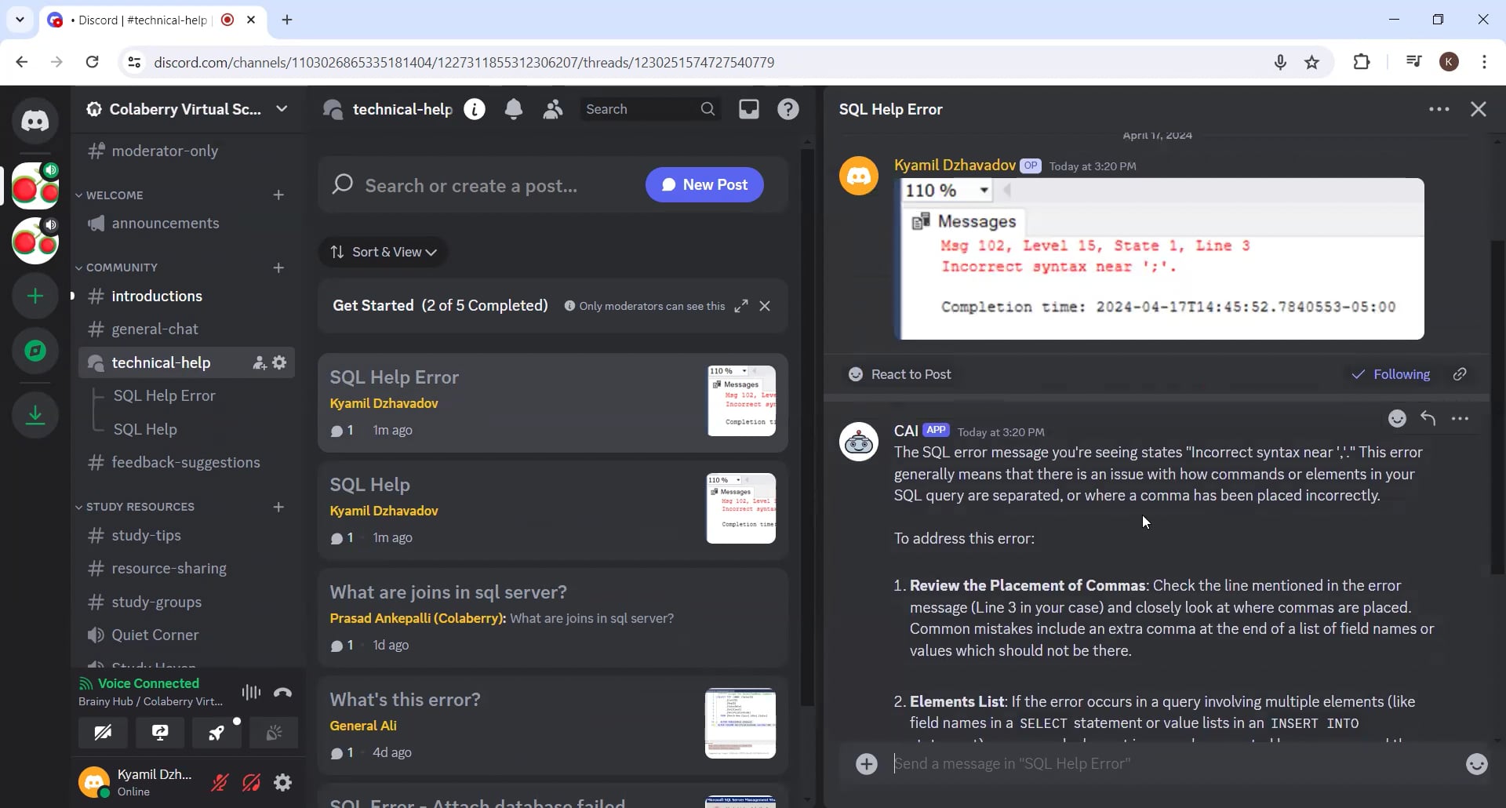1506x808 pixels.
Task: Expand Colaberry Virtual Sc... server menu
Action: click(187, 109)
